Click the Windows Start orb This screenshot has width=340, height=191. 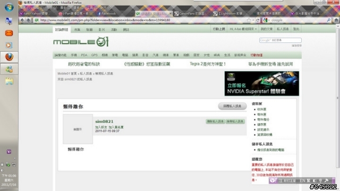pos(9,7)
